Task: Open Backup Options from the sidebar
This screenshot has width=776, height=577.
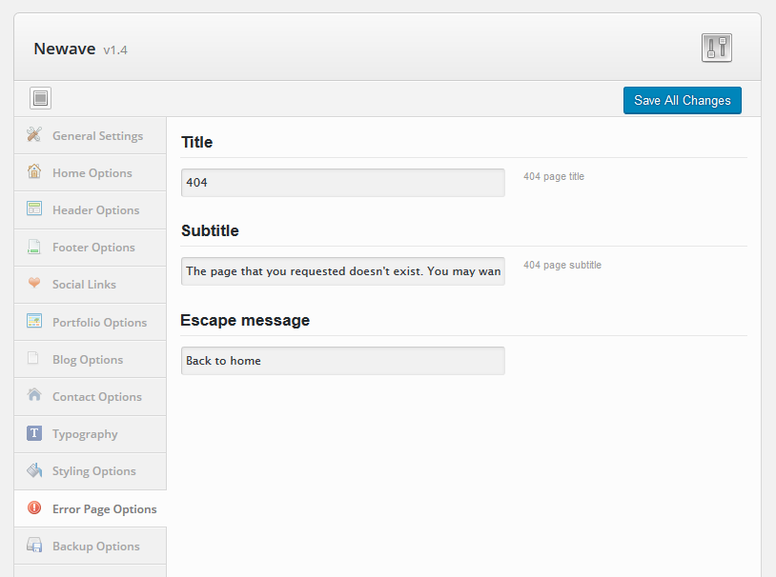Action: click(x=90, y=546)
